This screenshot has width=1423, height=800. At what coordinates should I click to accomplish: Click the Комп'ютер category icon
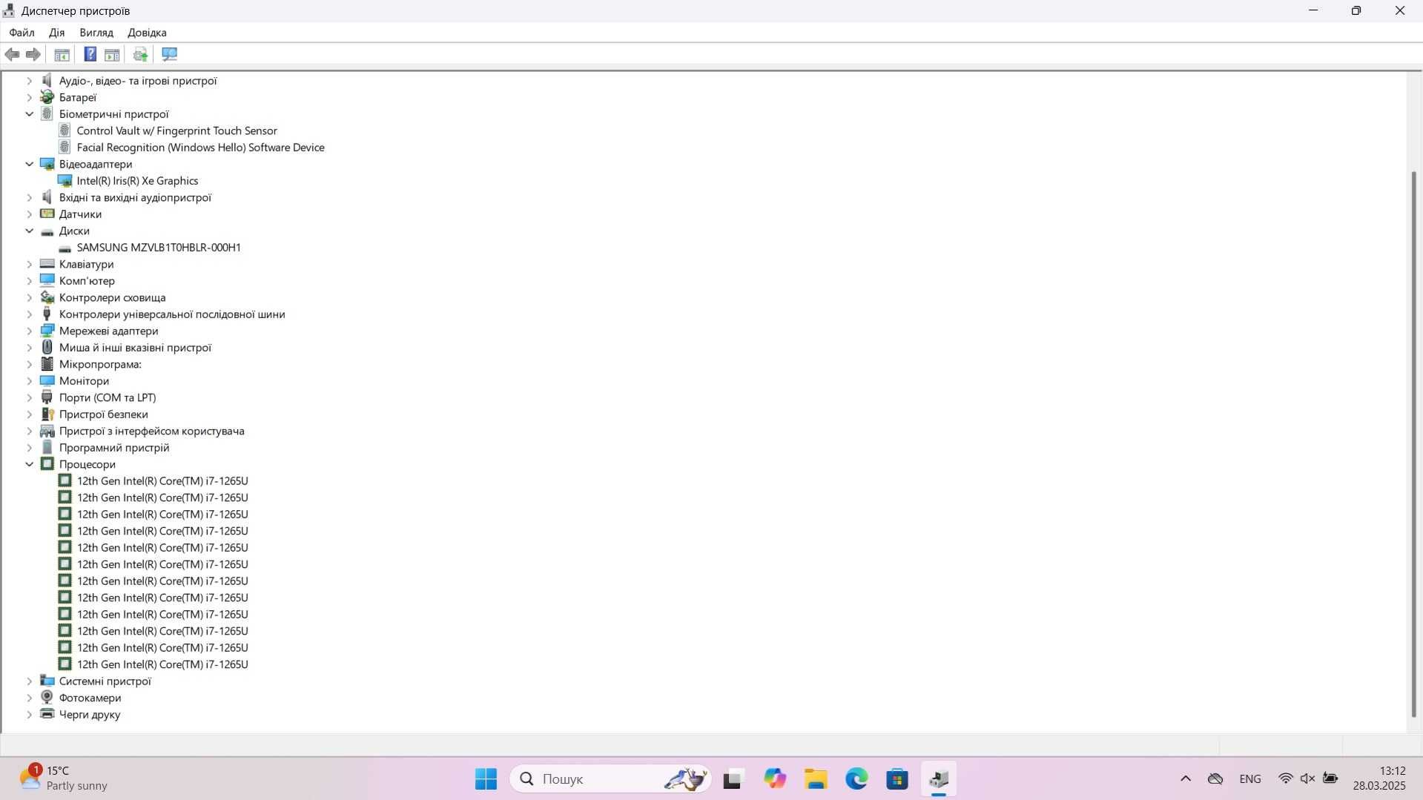(47, 280)
